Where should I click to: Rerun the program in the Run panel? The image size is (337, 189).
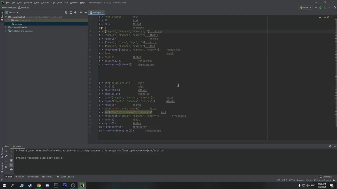tap(6, 151)
